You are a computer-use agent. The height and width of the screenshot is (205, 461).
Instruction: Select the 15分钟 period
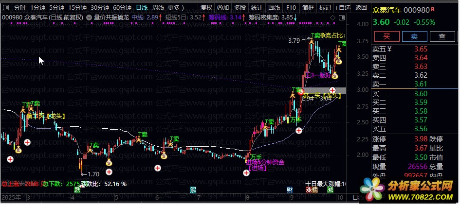coord(77,8)
